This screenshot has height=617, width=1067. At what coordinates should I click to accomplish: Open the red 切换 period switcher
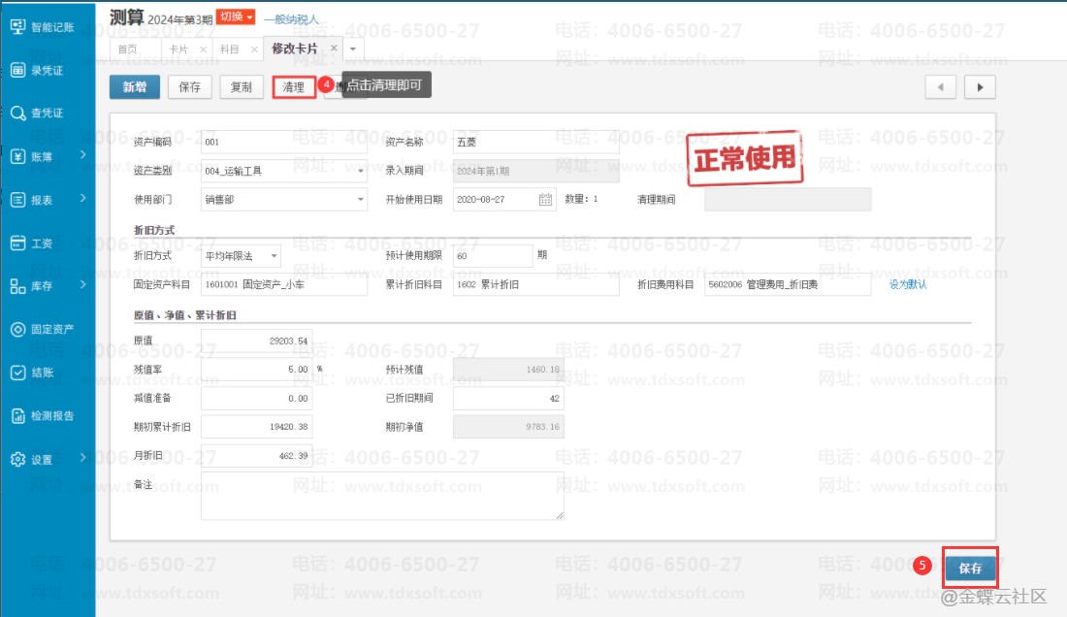click(236, 17)
